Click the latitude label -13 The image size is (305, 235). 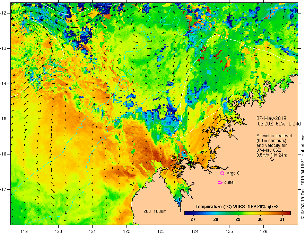click(x=3, y=48)
